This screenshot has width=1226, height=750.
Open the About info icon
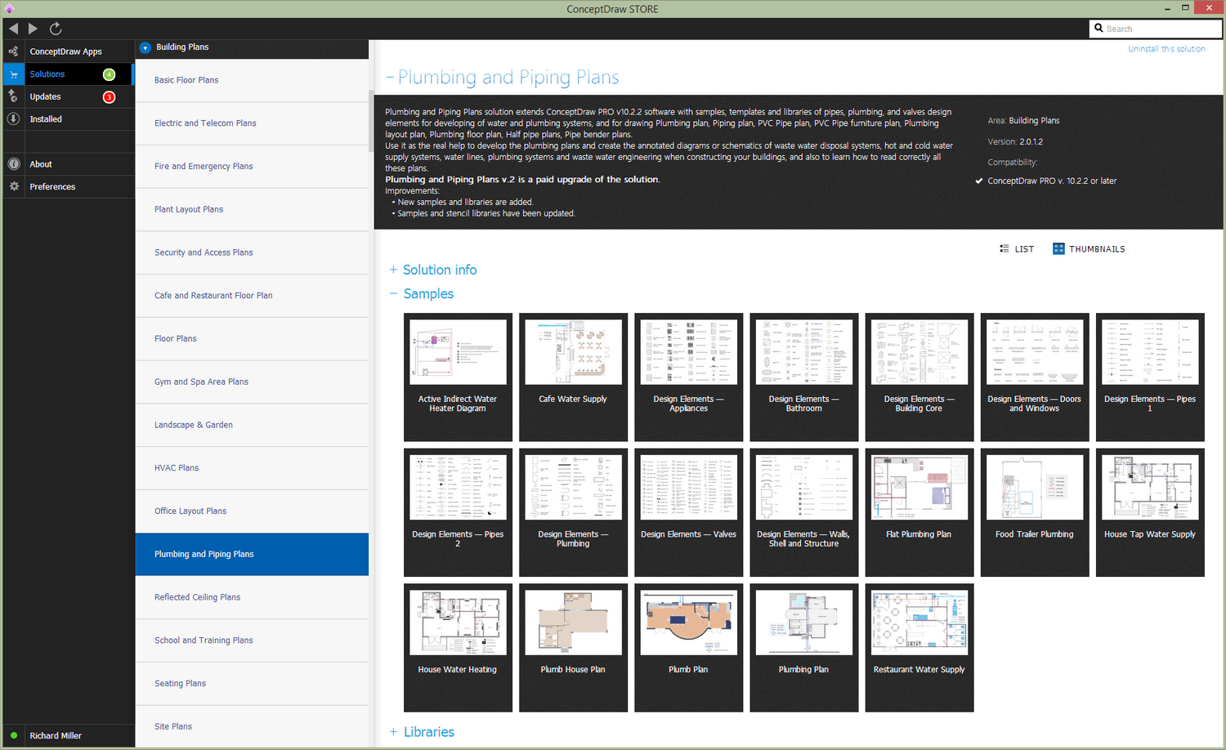13,164
